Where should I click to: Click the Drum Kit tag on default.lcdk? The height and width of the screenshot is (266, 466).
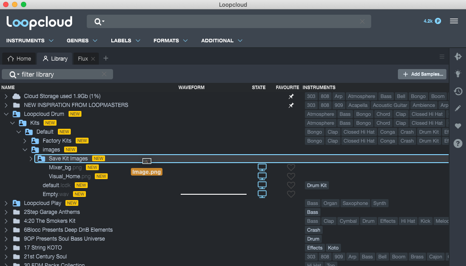[x=317, y=185]
